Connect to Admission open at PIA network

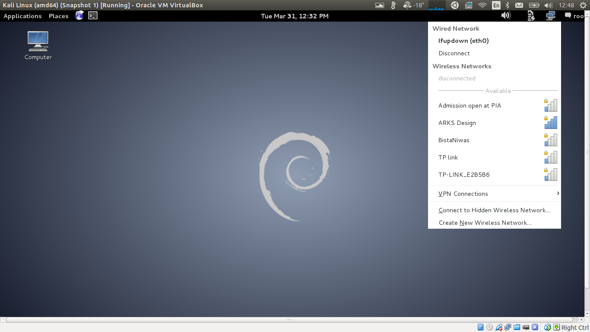[x=494, y=105]
